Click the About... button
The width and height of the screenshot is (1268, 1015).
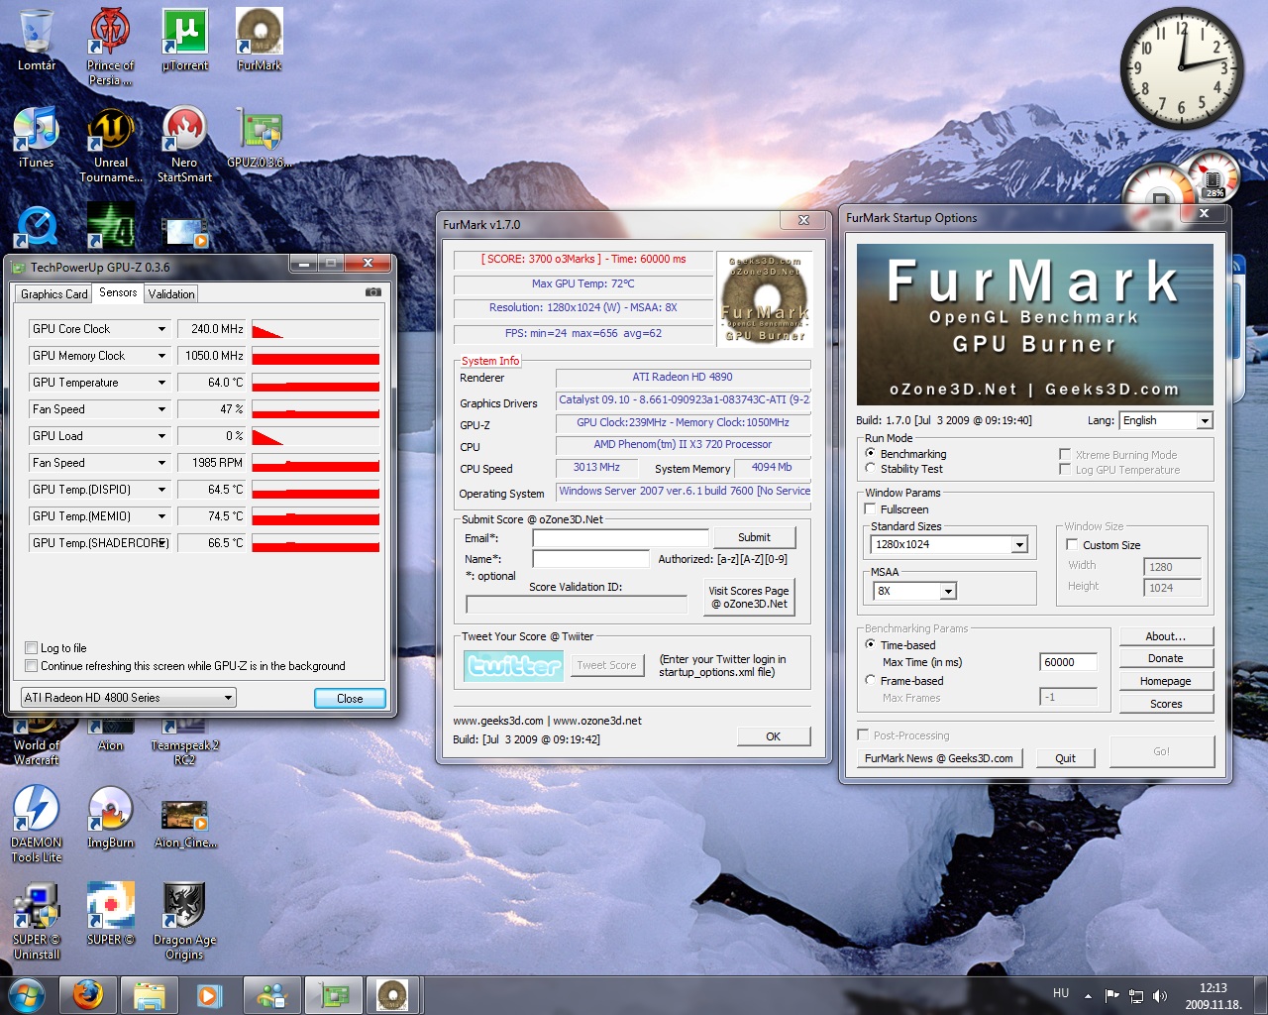(1166, 636)
